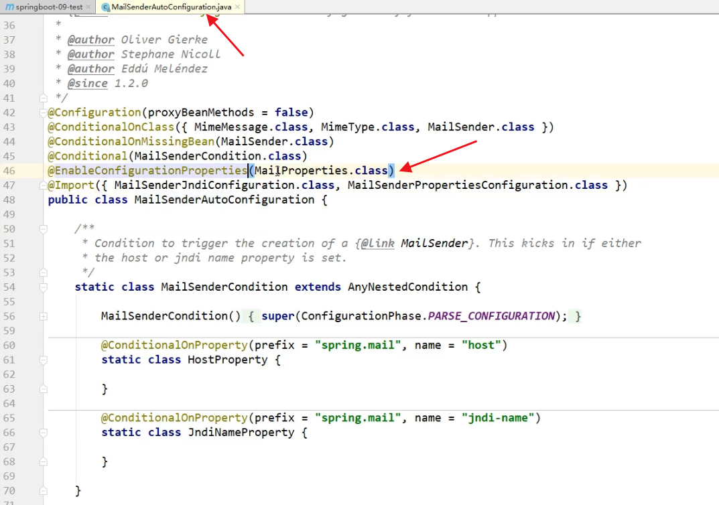Click the public keyword on line 48
The height and width of the screenshot is (505, 719).
68,200
